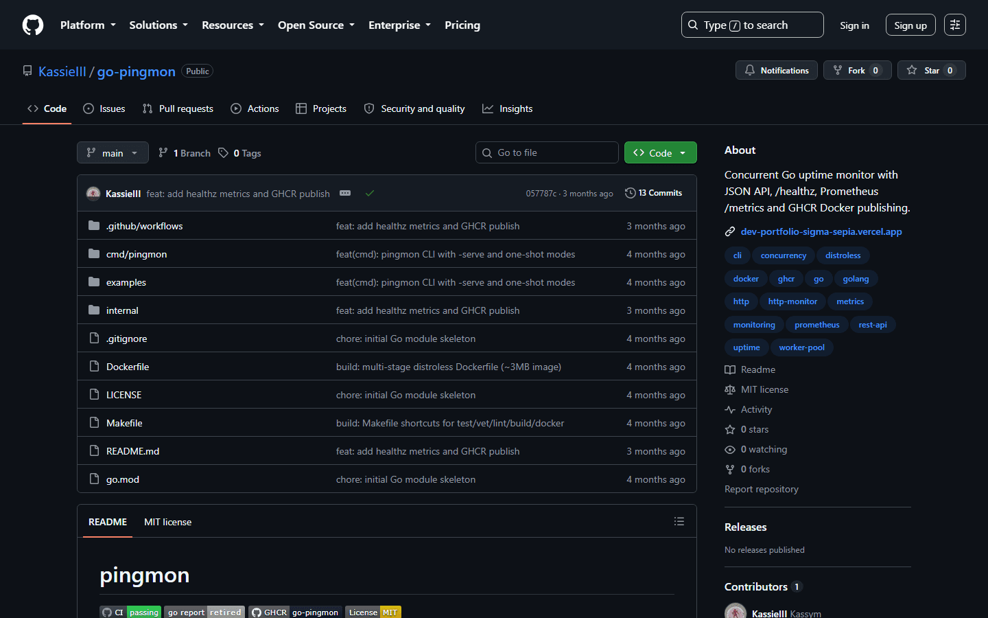Open the Enterprise menu
988x618 pixels.
pos(399,25)
